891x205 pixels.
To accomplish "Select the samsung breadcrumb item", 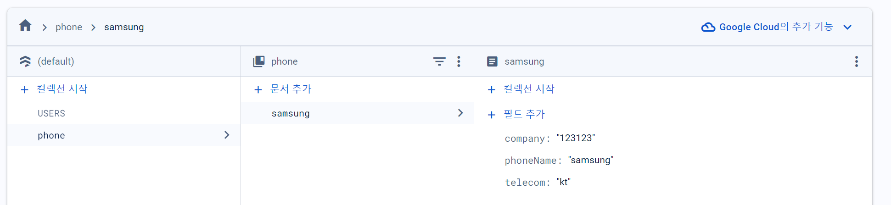I will [x=124, y=27].
